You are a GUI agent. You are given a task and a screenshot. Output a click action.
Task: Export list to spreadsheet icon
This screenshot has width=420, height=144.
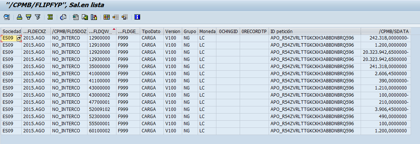pos(76,17)
